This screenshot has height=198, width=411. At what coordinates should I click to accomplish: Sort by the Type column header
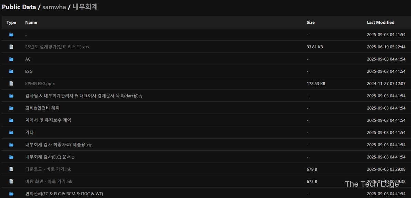pos(11,23)
